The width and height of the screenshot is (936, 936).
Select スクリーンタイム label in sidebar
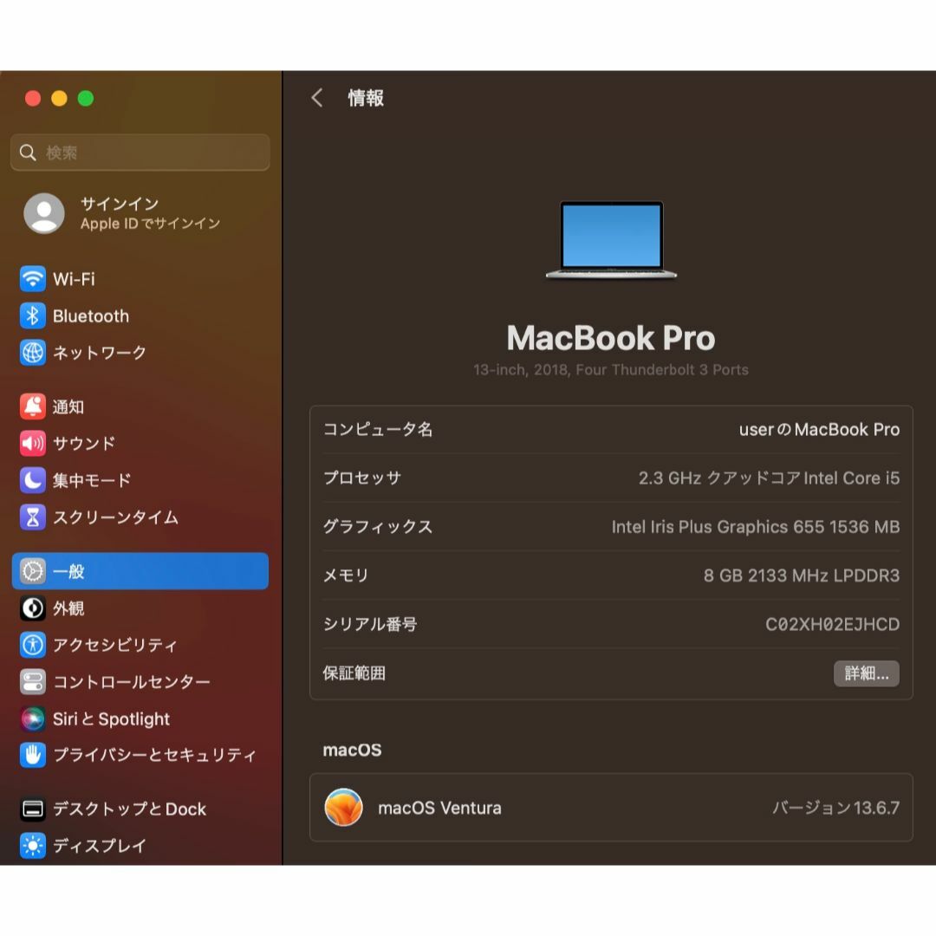(x=115, y=517)
